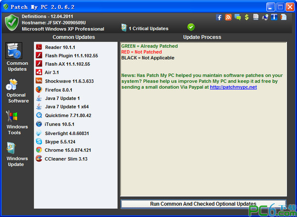
Task: Click the large green shield icon
Action: coord(12,23)
